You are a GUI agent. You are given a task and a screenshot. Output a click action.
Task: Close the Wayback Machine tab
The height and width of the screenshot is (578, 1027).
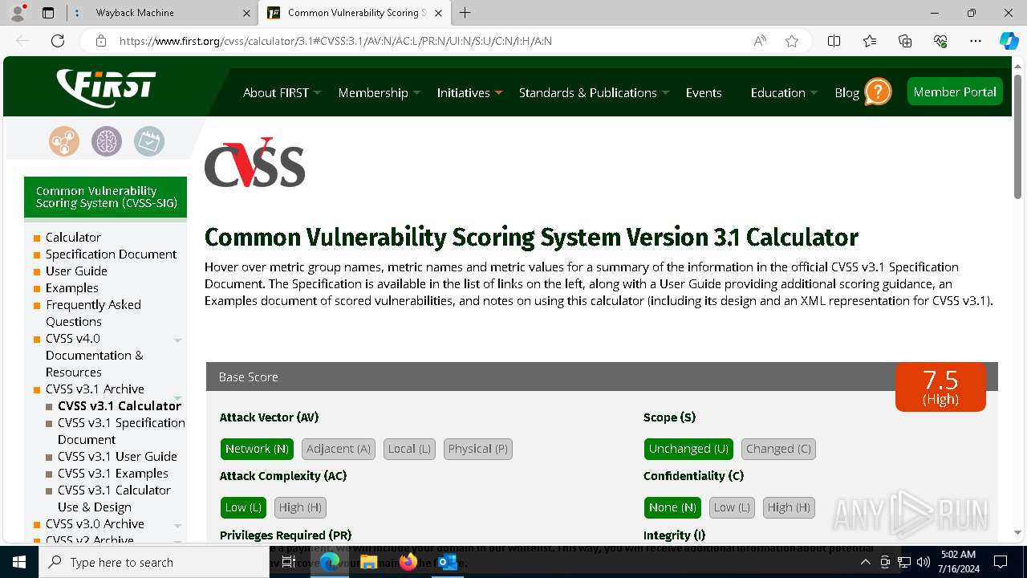[x=246, y=13]
